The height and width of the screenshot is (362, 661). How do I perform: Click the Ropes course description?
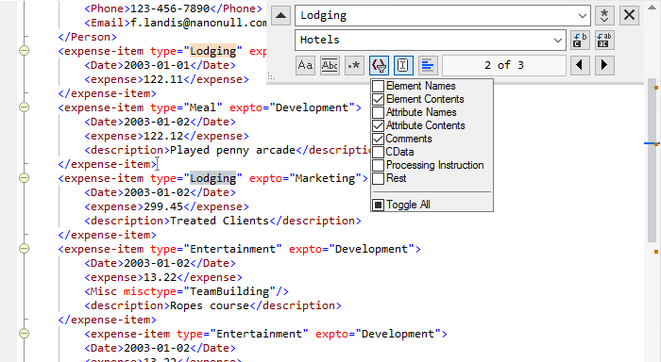pos(210,305)
